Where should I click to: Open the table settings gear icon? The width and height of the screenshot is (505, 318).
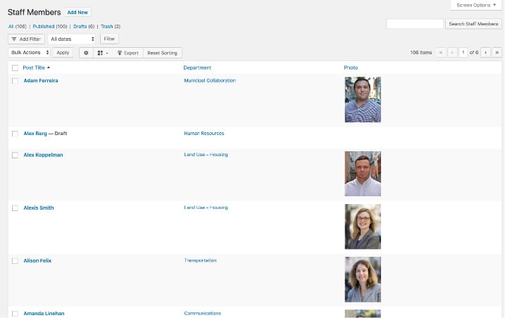click(86, 53)
